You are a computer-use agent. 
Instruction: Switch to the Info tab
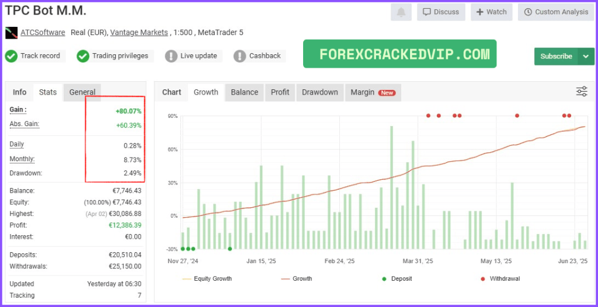click(19, 92)
